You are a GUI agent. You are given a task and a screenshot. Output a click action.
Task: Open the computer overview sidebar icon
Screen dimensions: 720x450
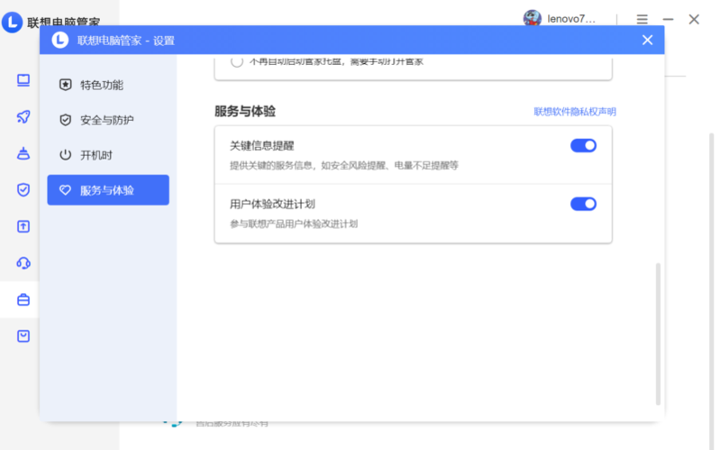(23, 80)
